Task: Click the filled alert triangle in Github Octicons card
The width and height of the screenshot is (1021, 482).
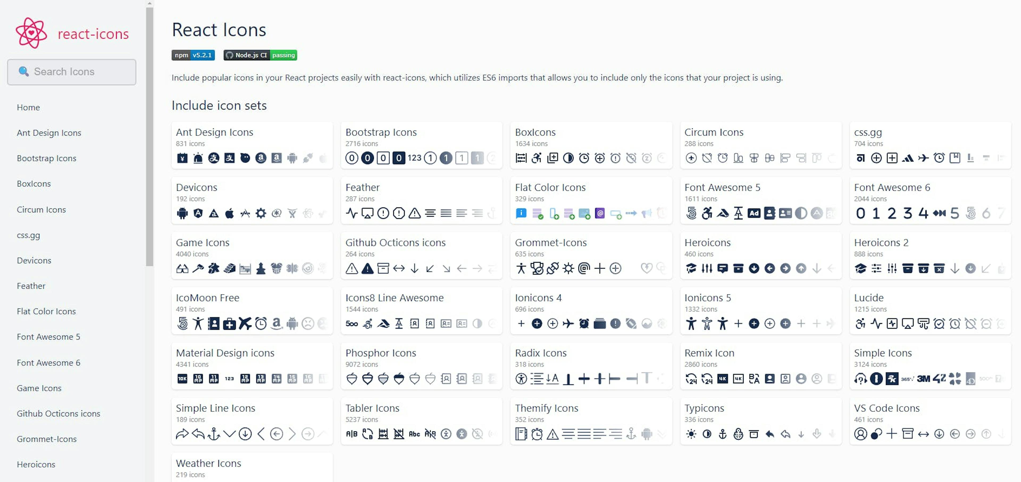Action: point(367,269)
